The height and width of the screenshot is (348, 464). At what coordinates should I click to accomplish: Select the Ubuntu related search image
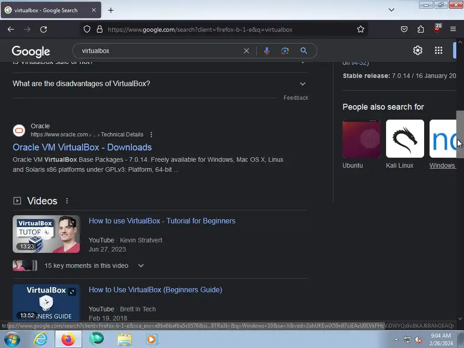point(362,139)
